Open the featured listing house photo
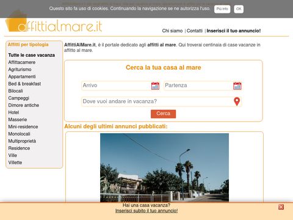The image size is (293, 220). [164, 167]
